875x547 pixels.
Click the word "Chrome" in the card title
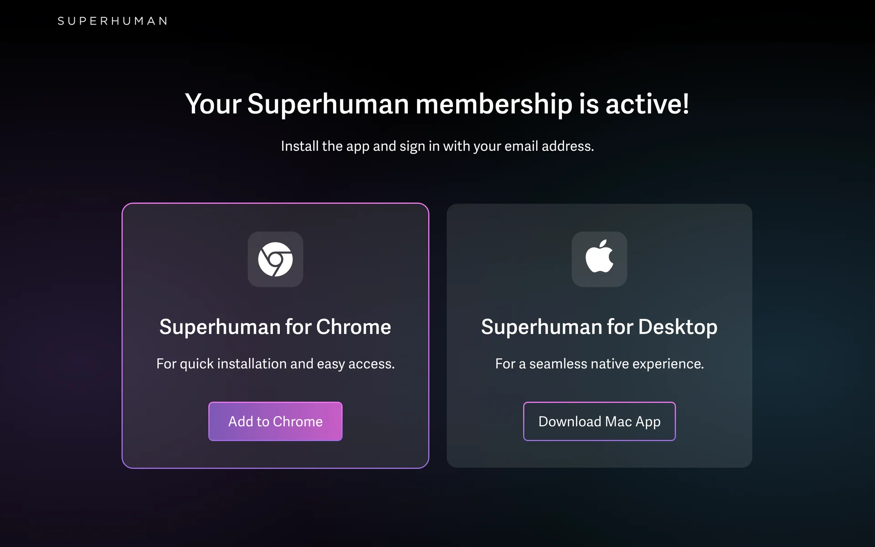click(x=353, y=327)
